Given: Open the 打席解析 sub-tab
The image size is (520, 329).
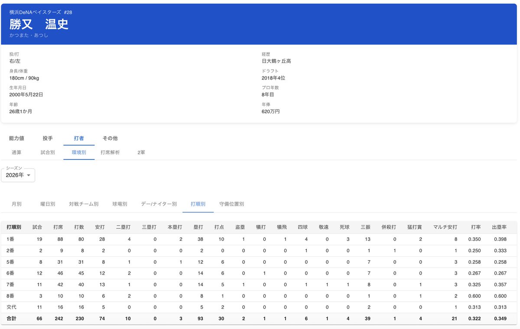Looking at the screenshot, I should coord(110,153).
